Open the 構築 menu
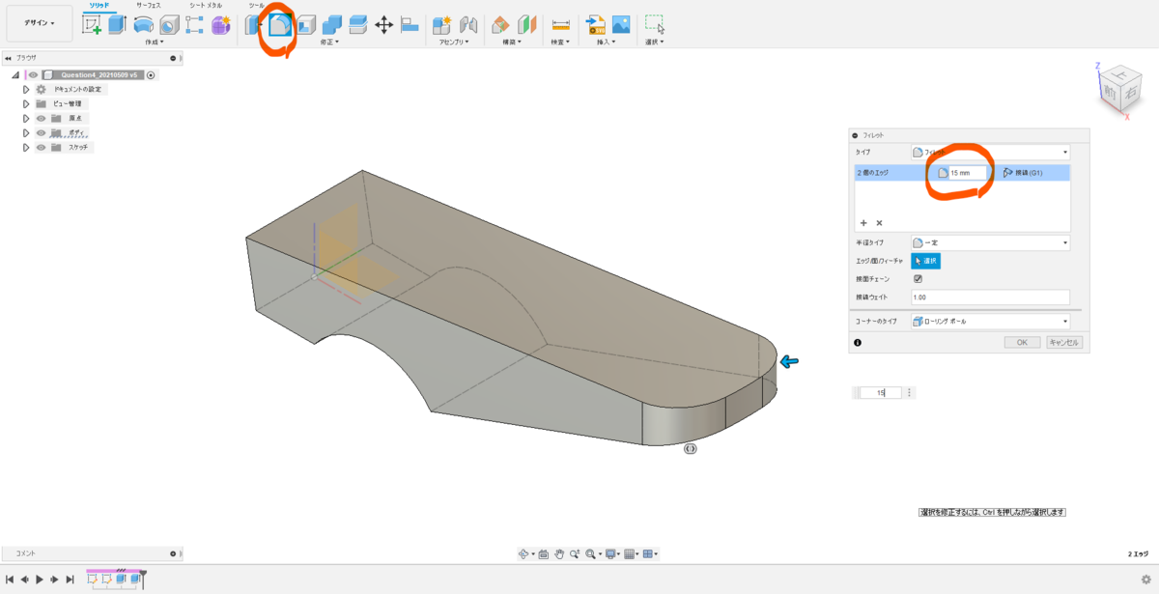 click(x=513, y=42)
